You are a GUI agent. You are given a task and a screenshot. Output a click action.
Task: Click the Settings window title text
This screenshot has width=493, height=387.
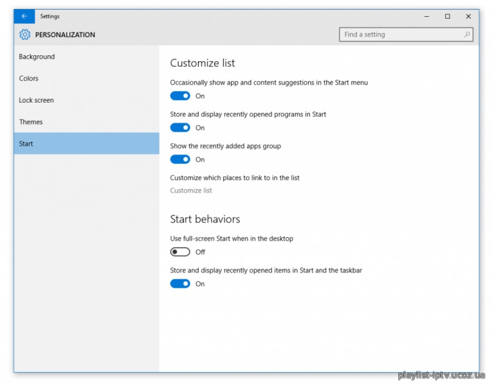50,16
